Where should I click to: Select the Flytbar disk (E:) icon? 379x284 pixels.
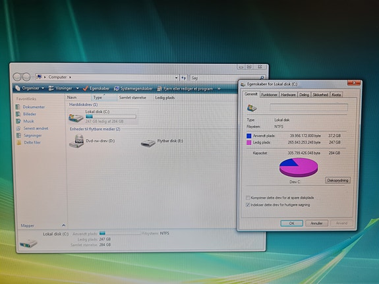pos(148,143)
